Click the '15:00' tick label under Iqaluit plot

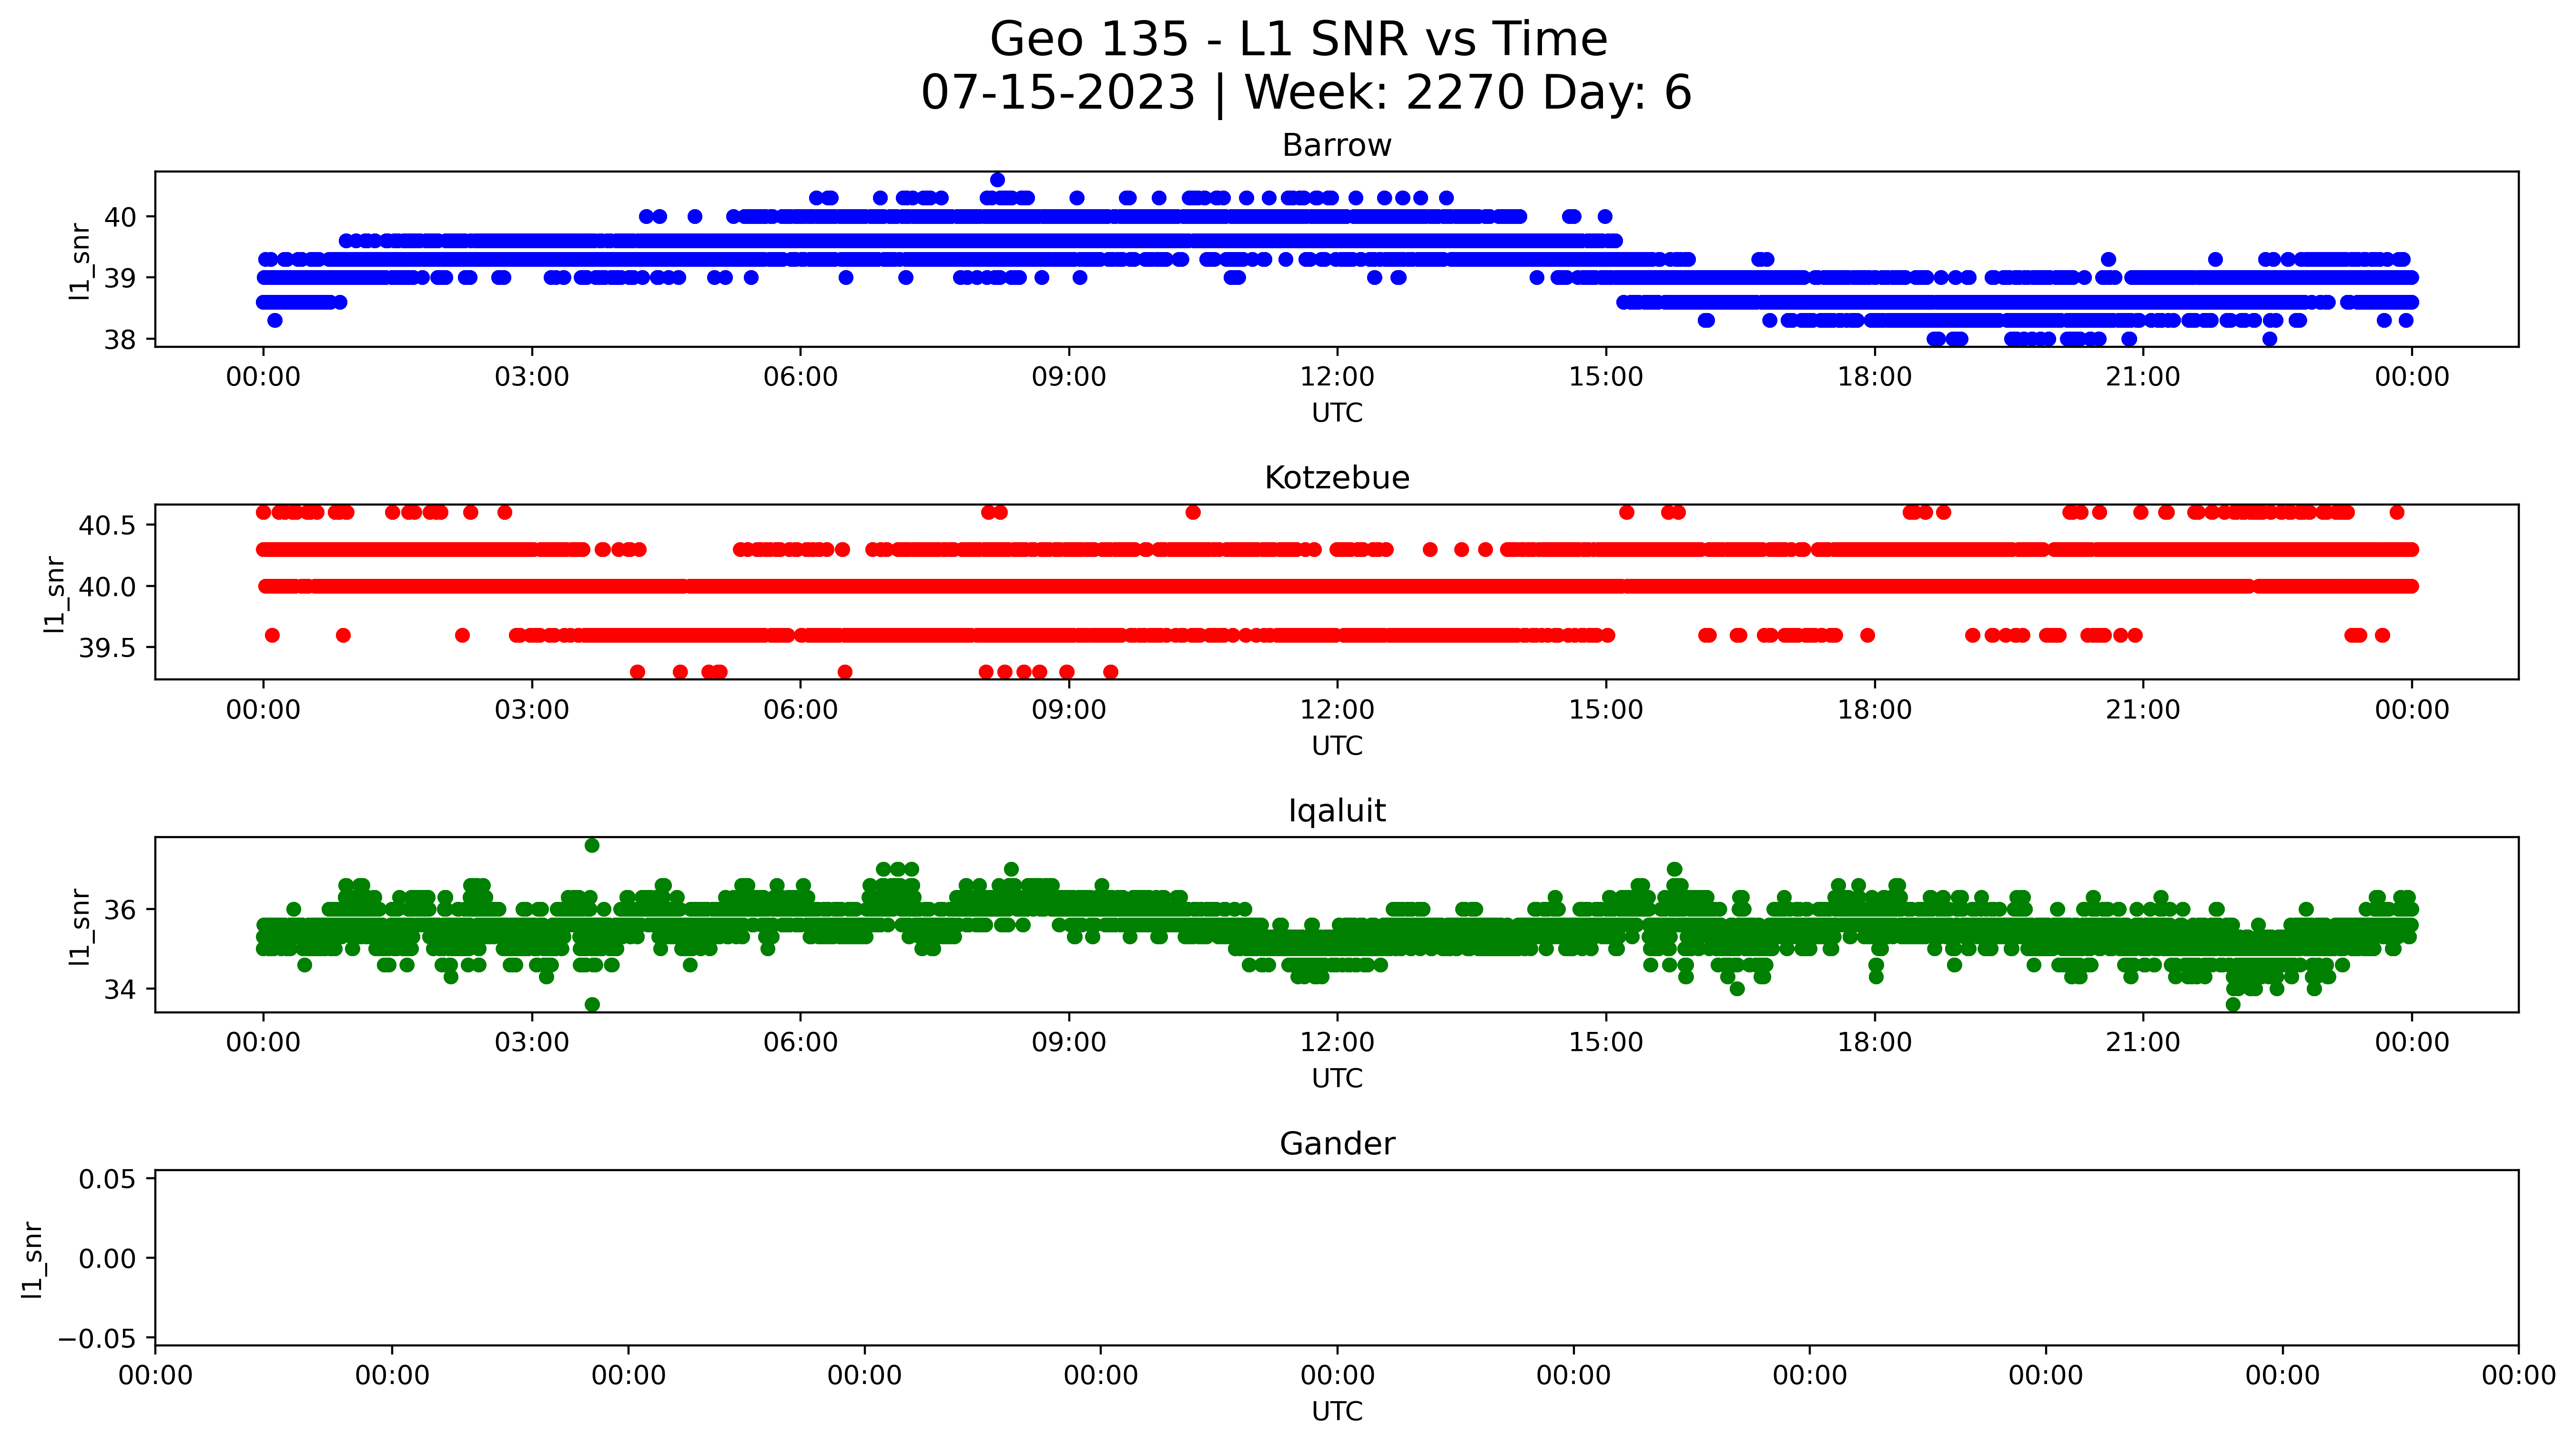tap(1606, 1043)
